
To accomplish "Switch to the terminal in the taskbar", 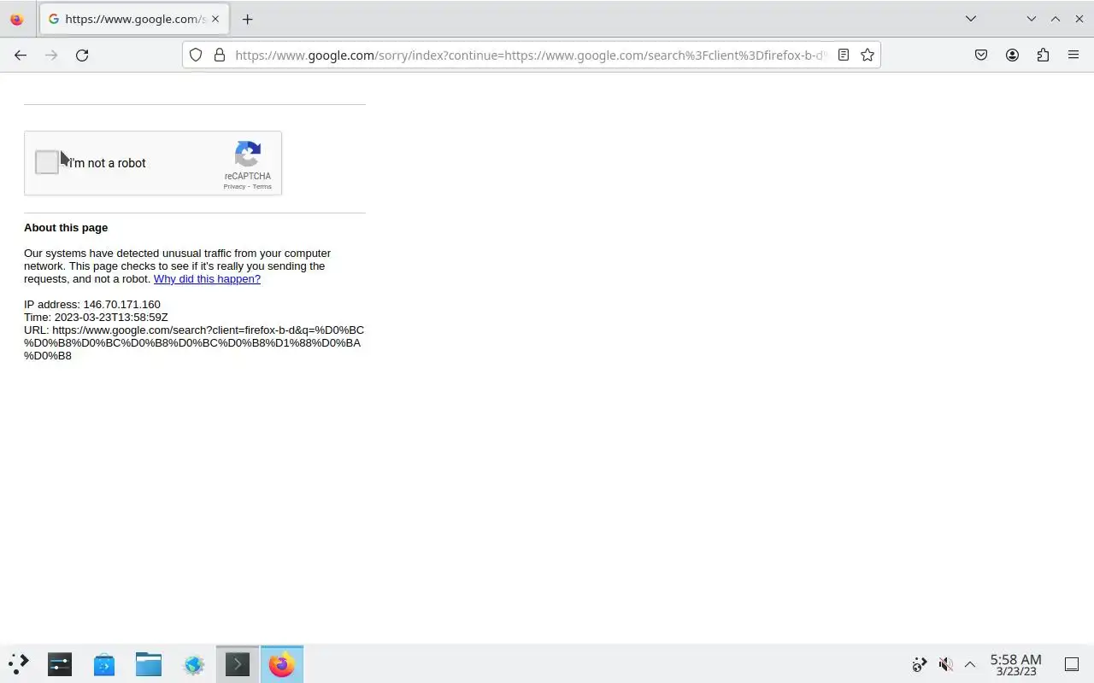I will tap(238, 663).
